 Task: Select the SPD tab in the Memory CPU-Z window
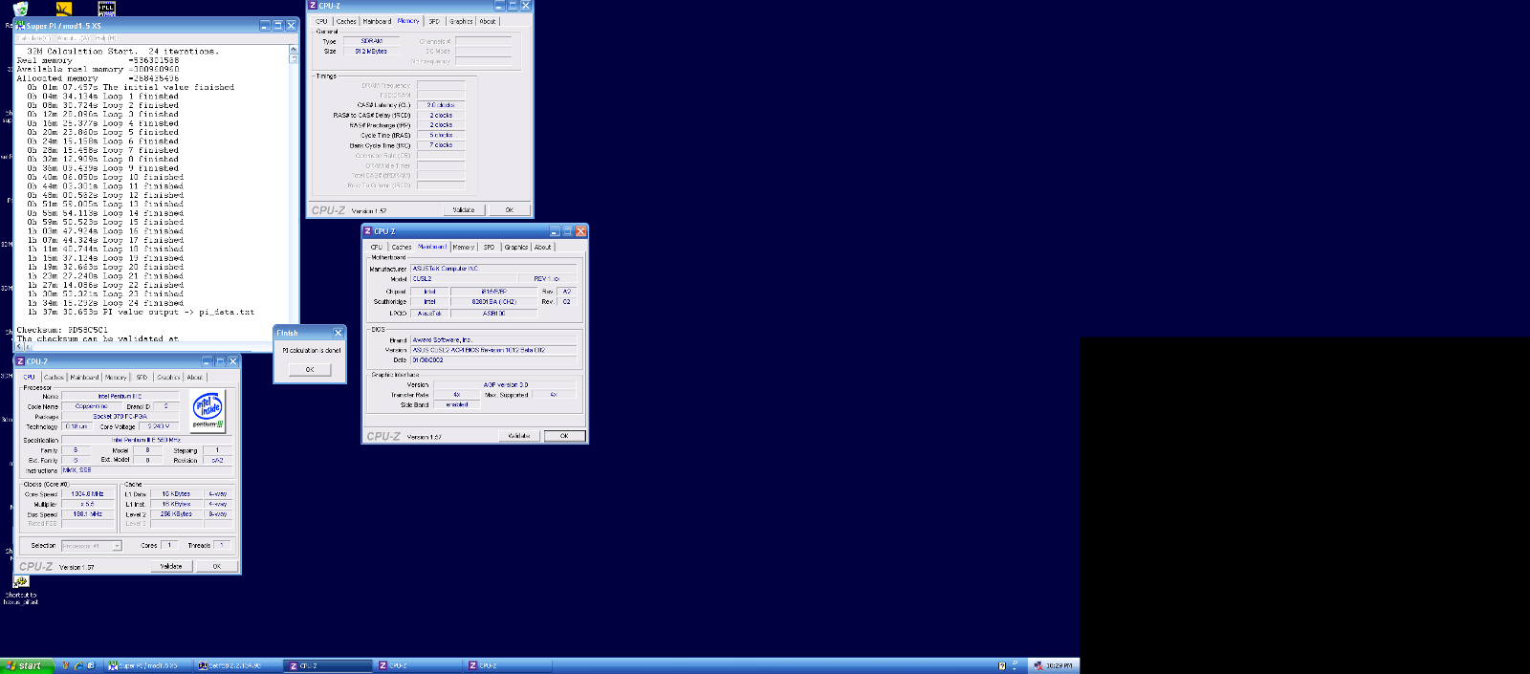click(434, 21)
